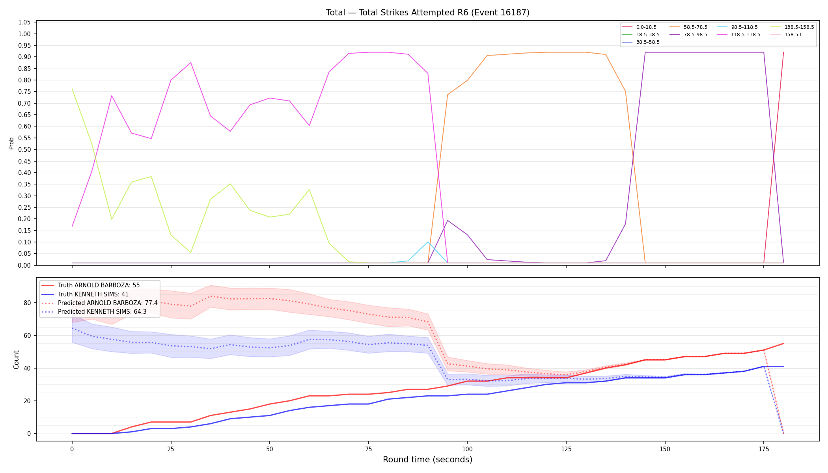Click the '0.10' tick on Prob axis

[24, 242]
